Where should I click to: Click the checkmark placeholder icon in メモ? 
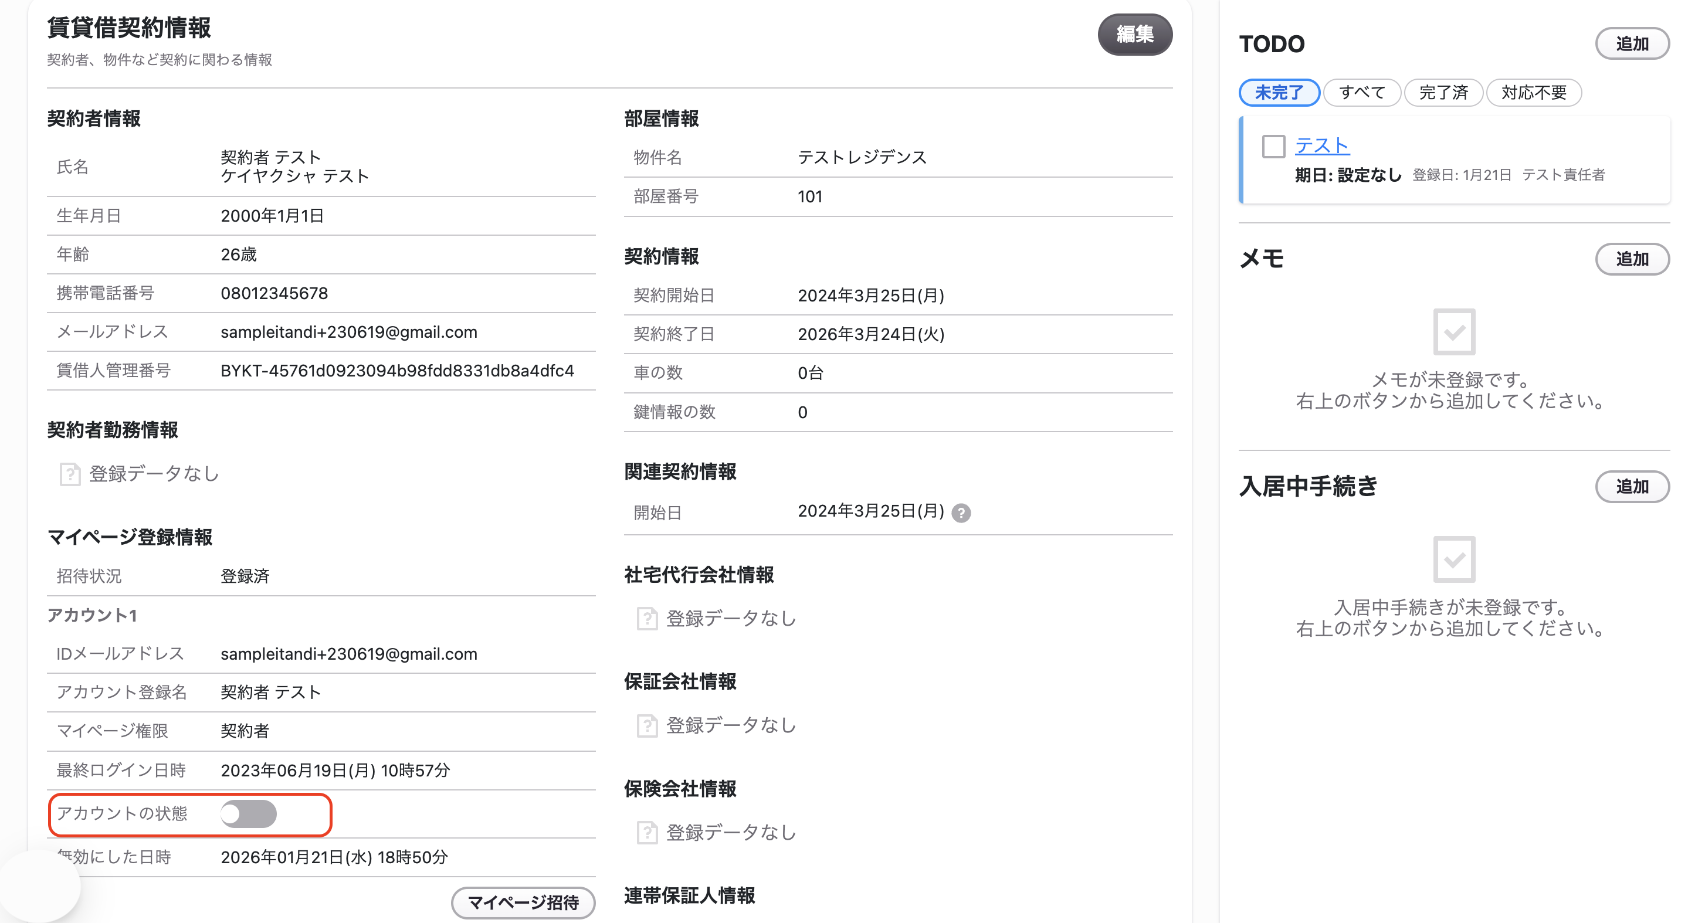point(1453,331)
